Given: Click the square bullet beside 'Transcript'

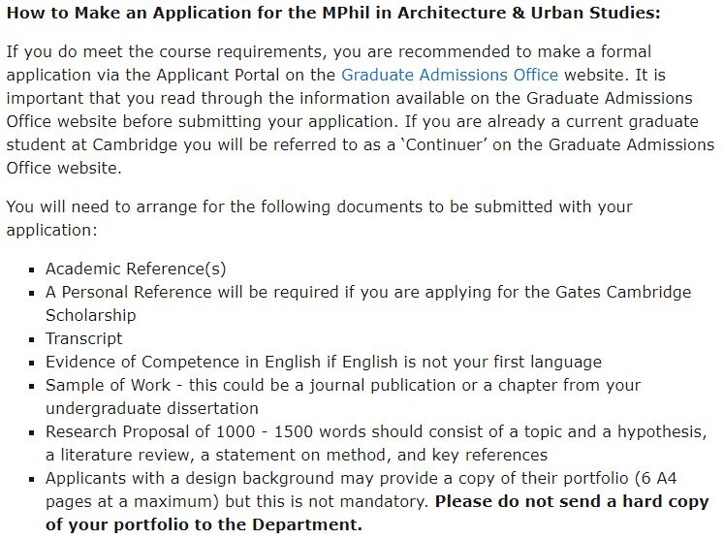Looking at the screenshot, I should [x=31, y=339].
